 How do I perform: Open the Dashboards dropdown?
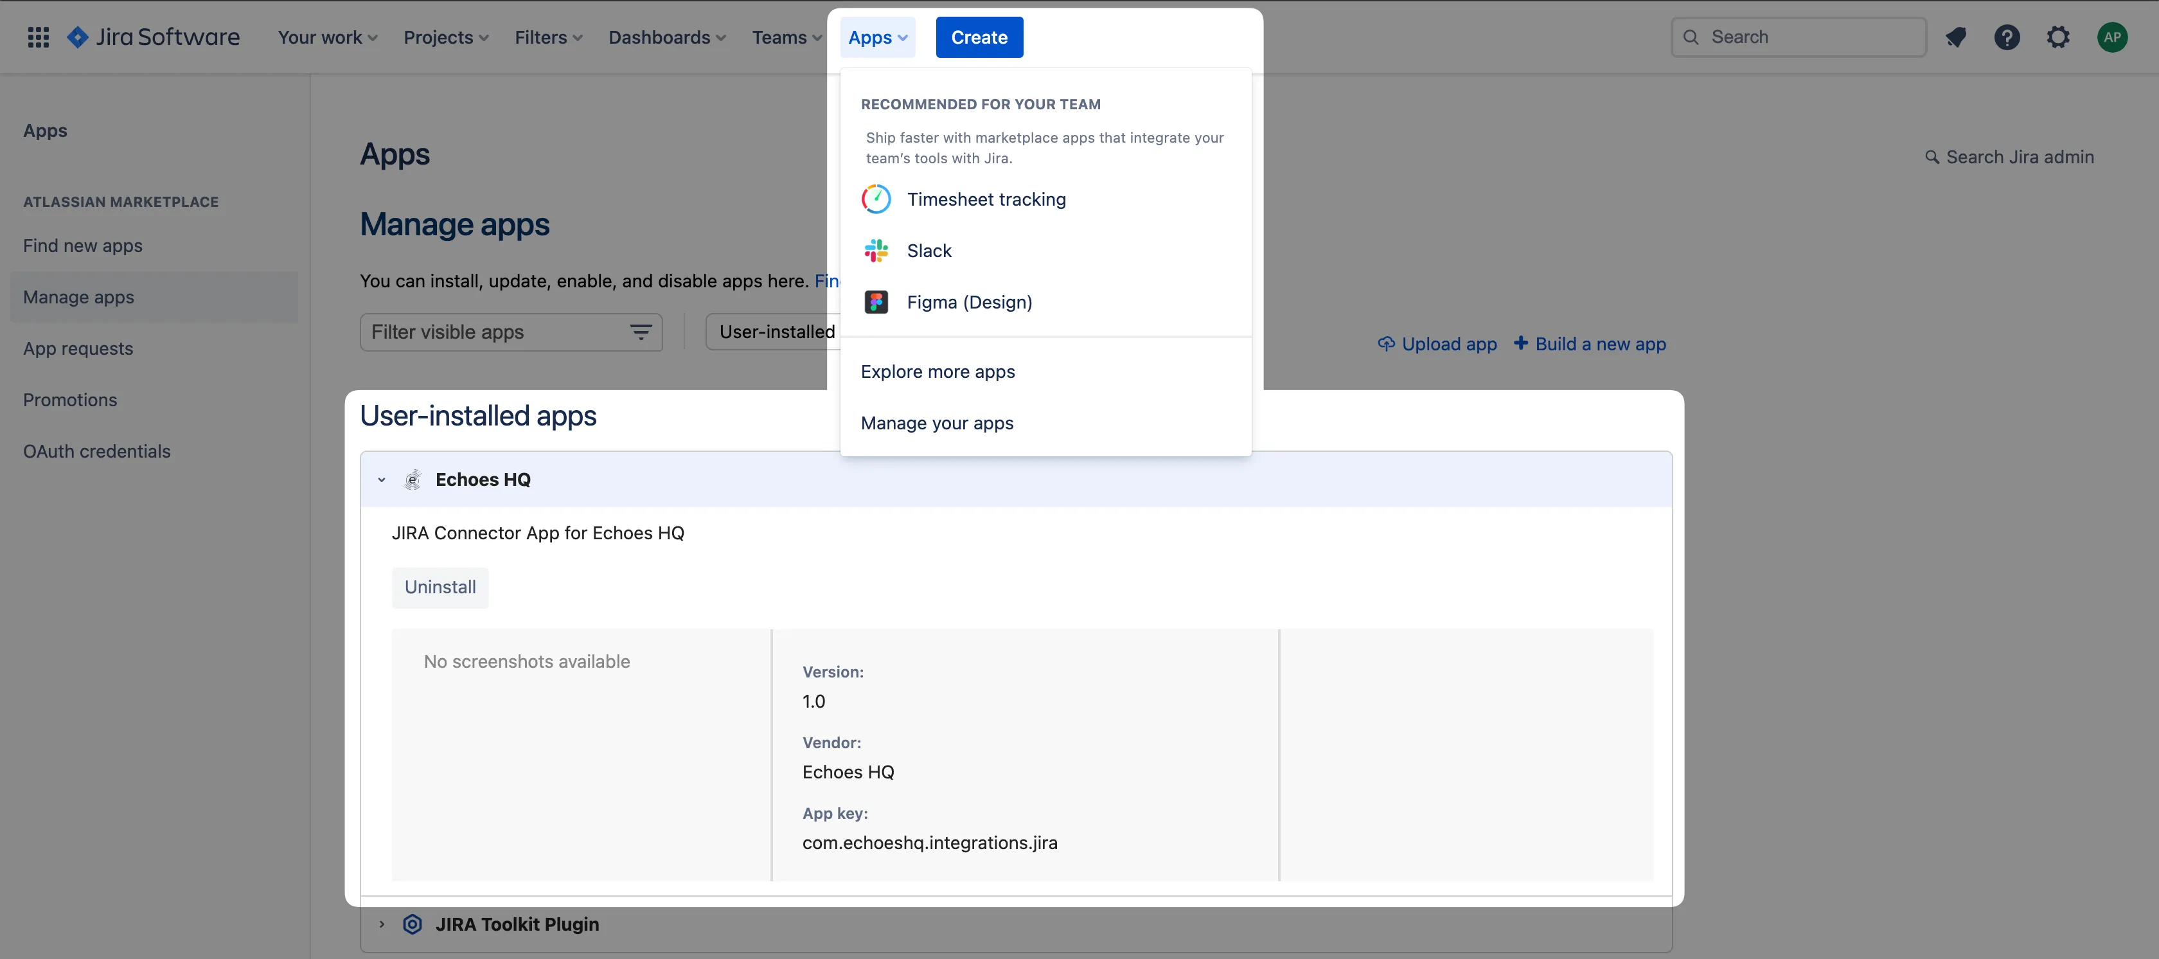point(667,37)
